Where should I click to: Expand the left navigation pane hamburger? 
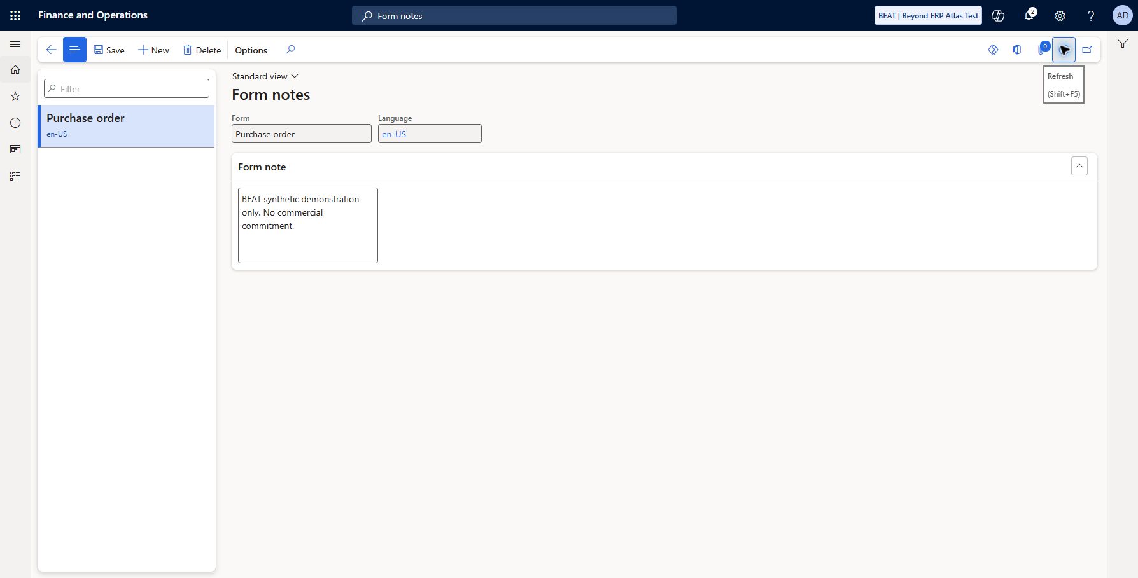[x=15, y=45]
